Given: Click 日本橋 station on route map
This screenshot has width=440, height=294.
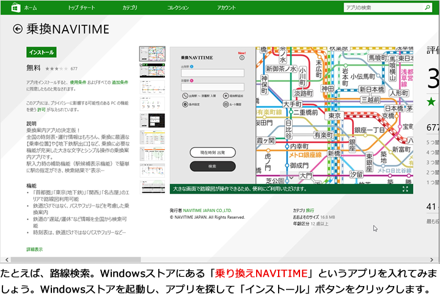Looking at the screenshot, I should click(x=394, y=108).
